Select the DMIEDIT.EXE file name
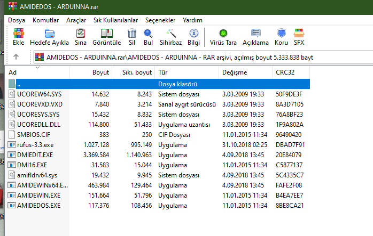 click(35, 155)
